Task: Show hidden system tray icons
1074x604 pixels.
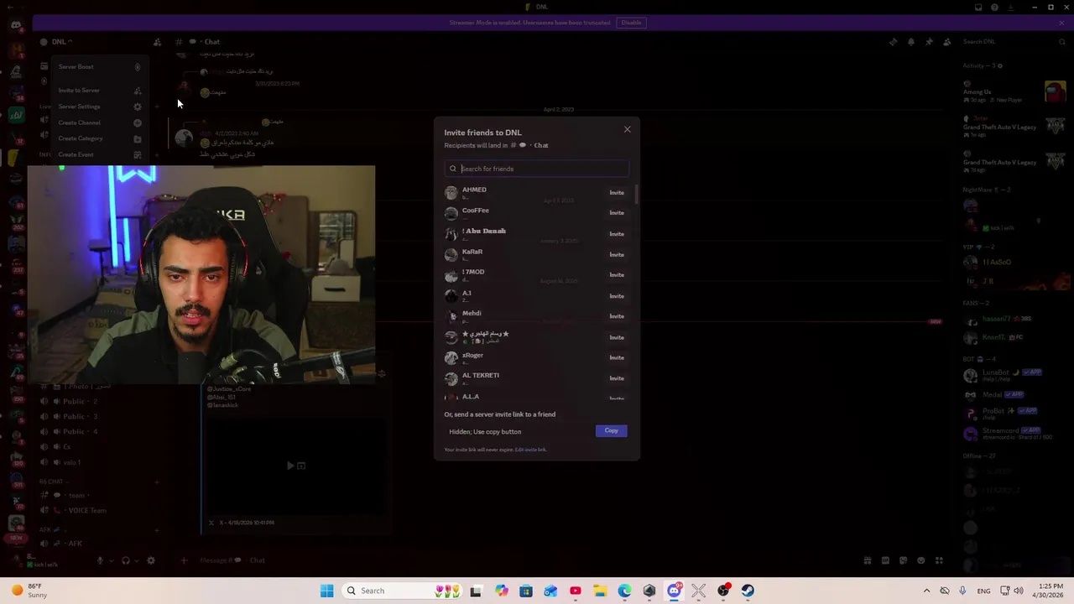Action: [x=926, y=591]
